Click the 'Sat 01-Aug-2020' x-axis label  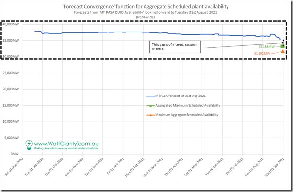pos(14,166)
